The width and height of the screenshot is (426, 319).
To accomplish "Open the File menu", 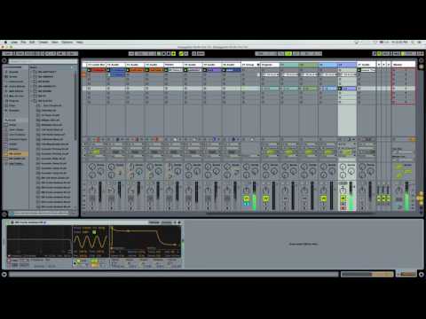I will coord(23,43).
